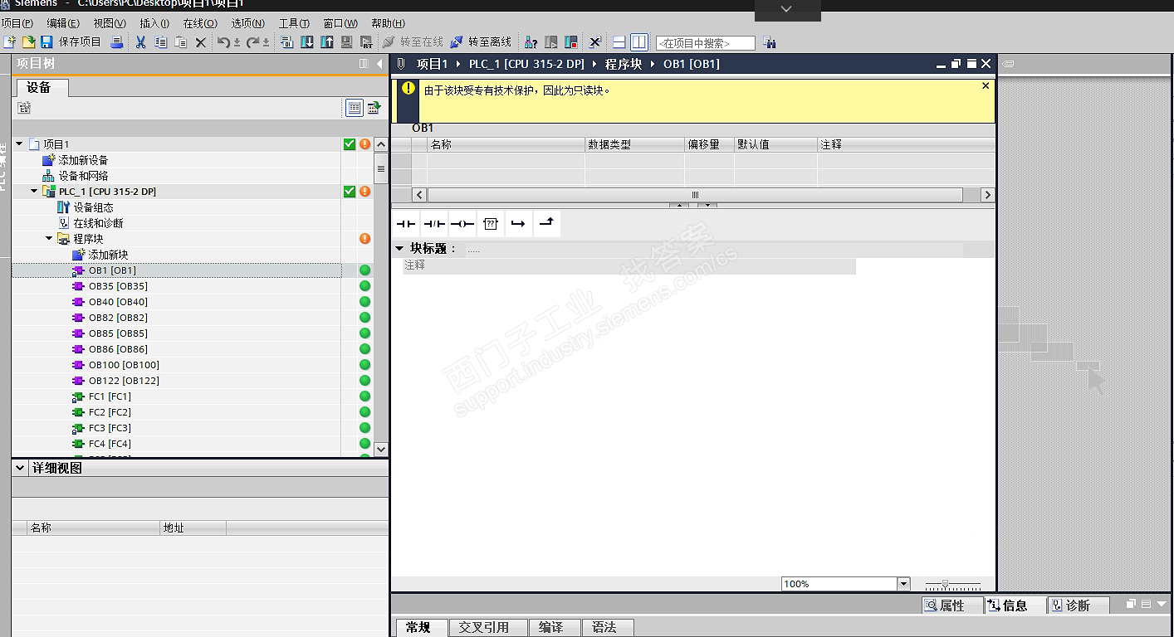Open the 诊断 inspector tab

point(1079,605)
